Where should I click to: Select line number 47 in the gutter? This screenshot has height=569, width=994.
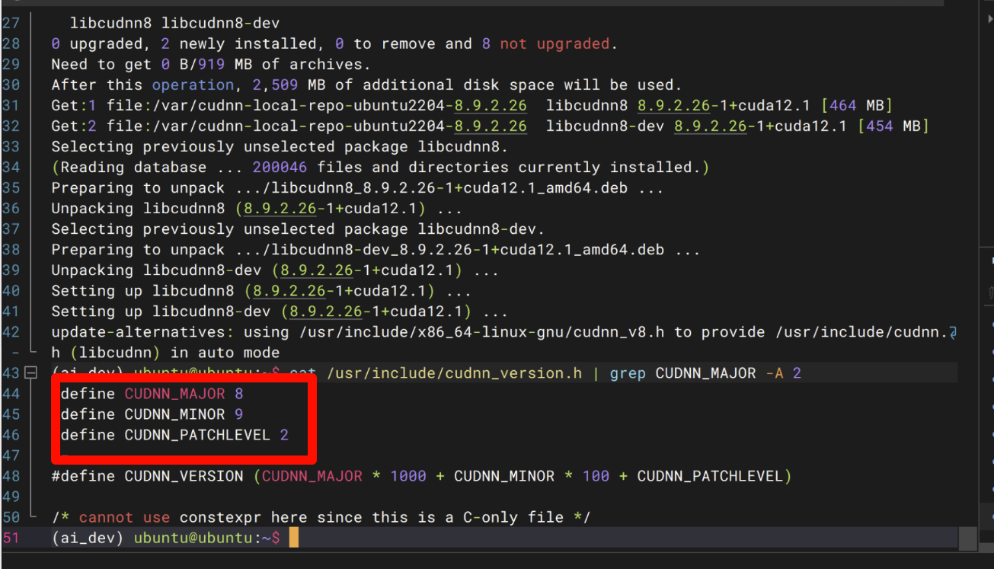click(11, 456)
